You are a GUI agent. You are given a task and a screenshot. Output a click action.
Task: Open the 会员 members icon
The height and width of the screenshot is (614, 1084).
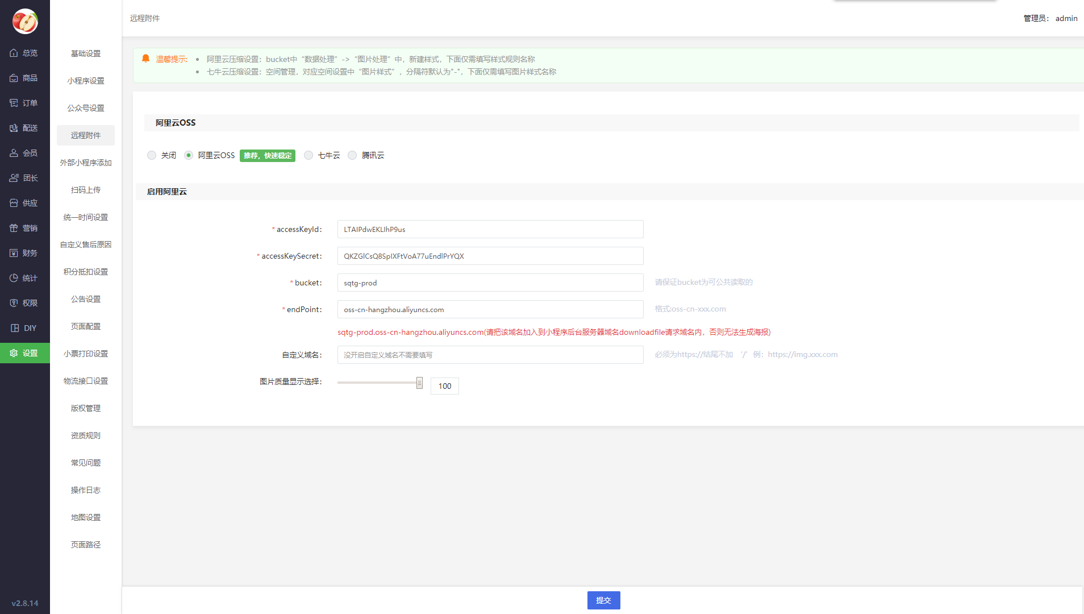pos(14,153)
